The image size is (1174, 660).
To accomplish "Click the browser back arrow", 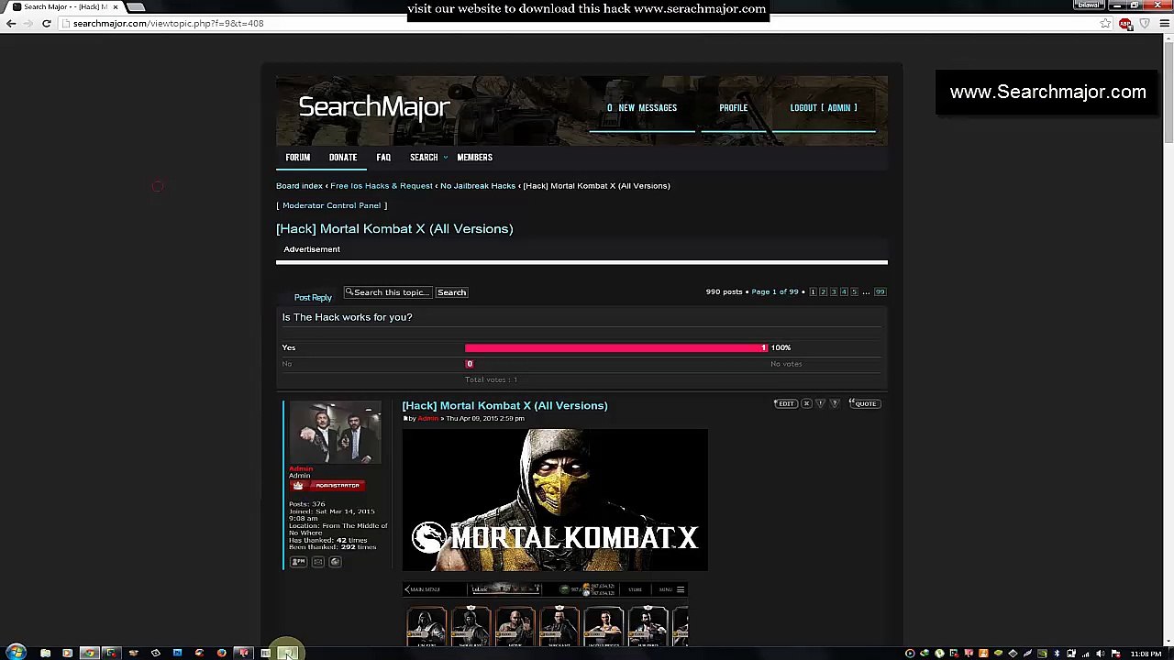I will point(10,23).
